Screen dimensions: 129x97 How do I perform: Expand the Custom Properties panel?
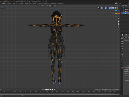pos(124,80)
